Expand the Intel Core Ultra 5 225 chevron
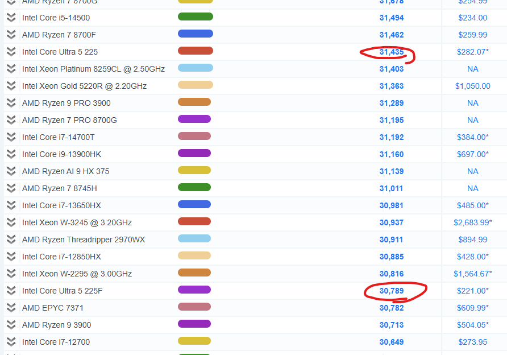The height and width of the screenshot is (355, 507). (11, 52)
